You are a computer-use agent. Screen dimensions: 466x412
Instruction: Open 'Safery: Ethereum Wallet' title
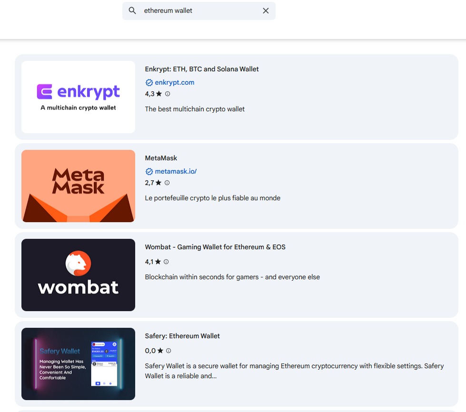click(182, 336)
